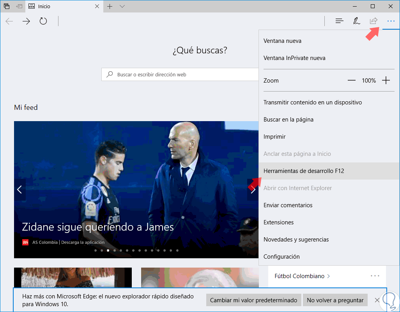This screenshot has height=312, width=400.
Task: Click No volver a preguntar button
Action: (x=335, y=300)
